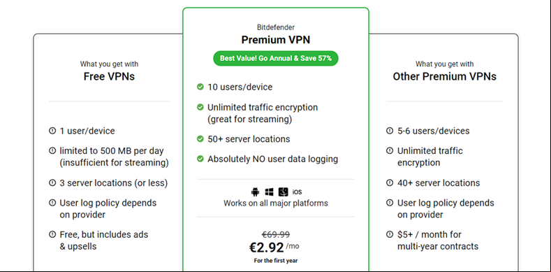Screen dimensions: 551x272
Task: Click the Free VPNs column heading
Action: [109, 76]
